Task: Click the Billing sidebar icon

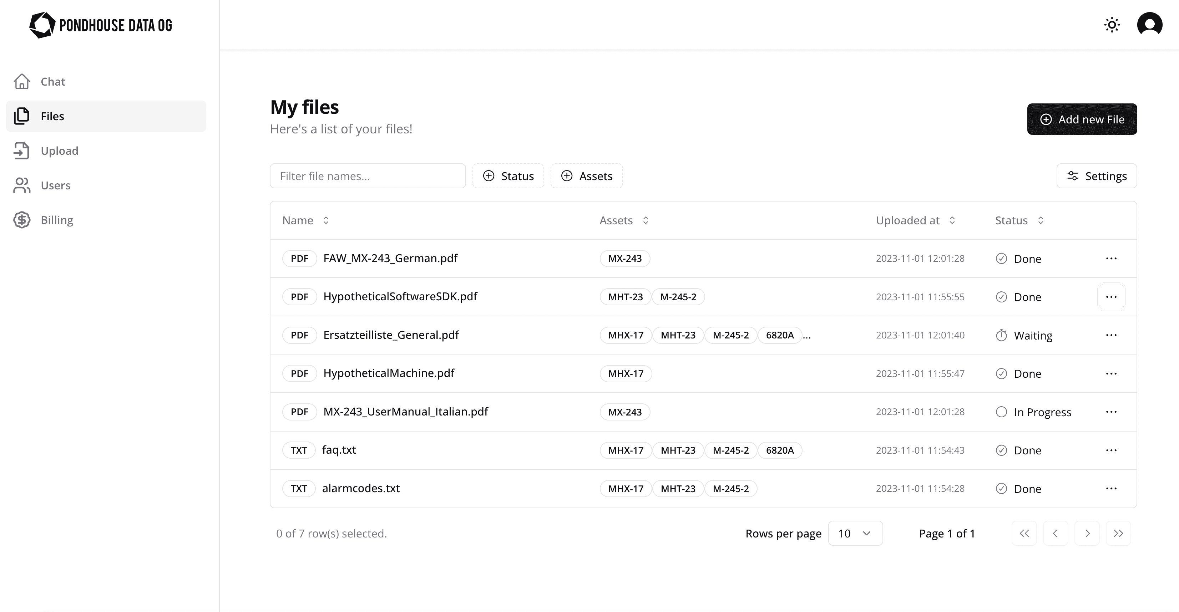Action: [x=21, y=220]
